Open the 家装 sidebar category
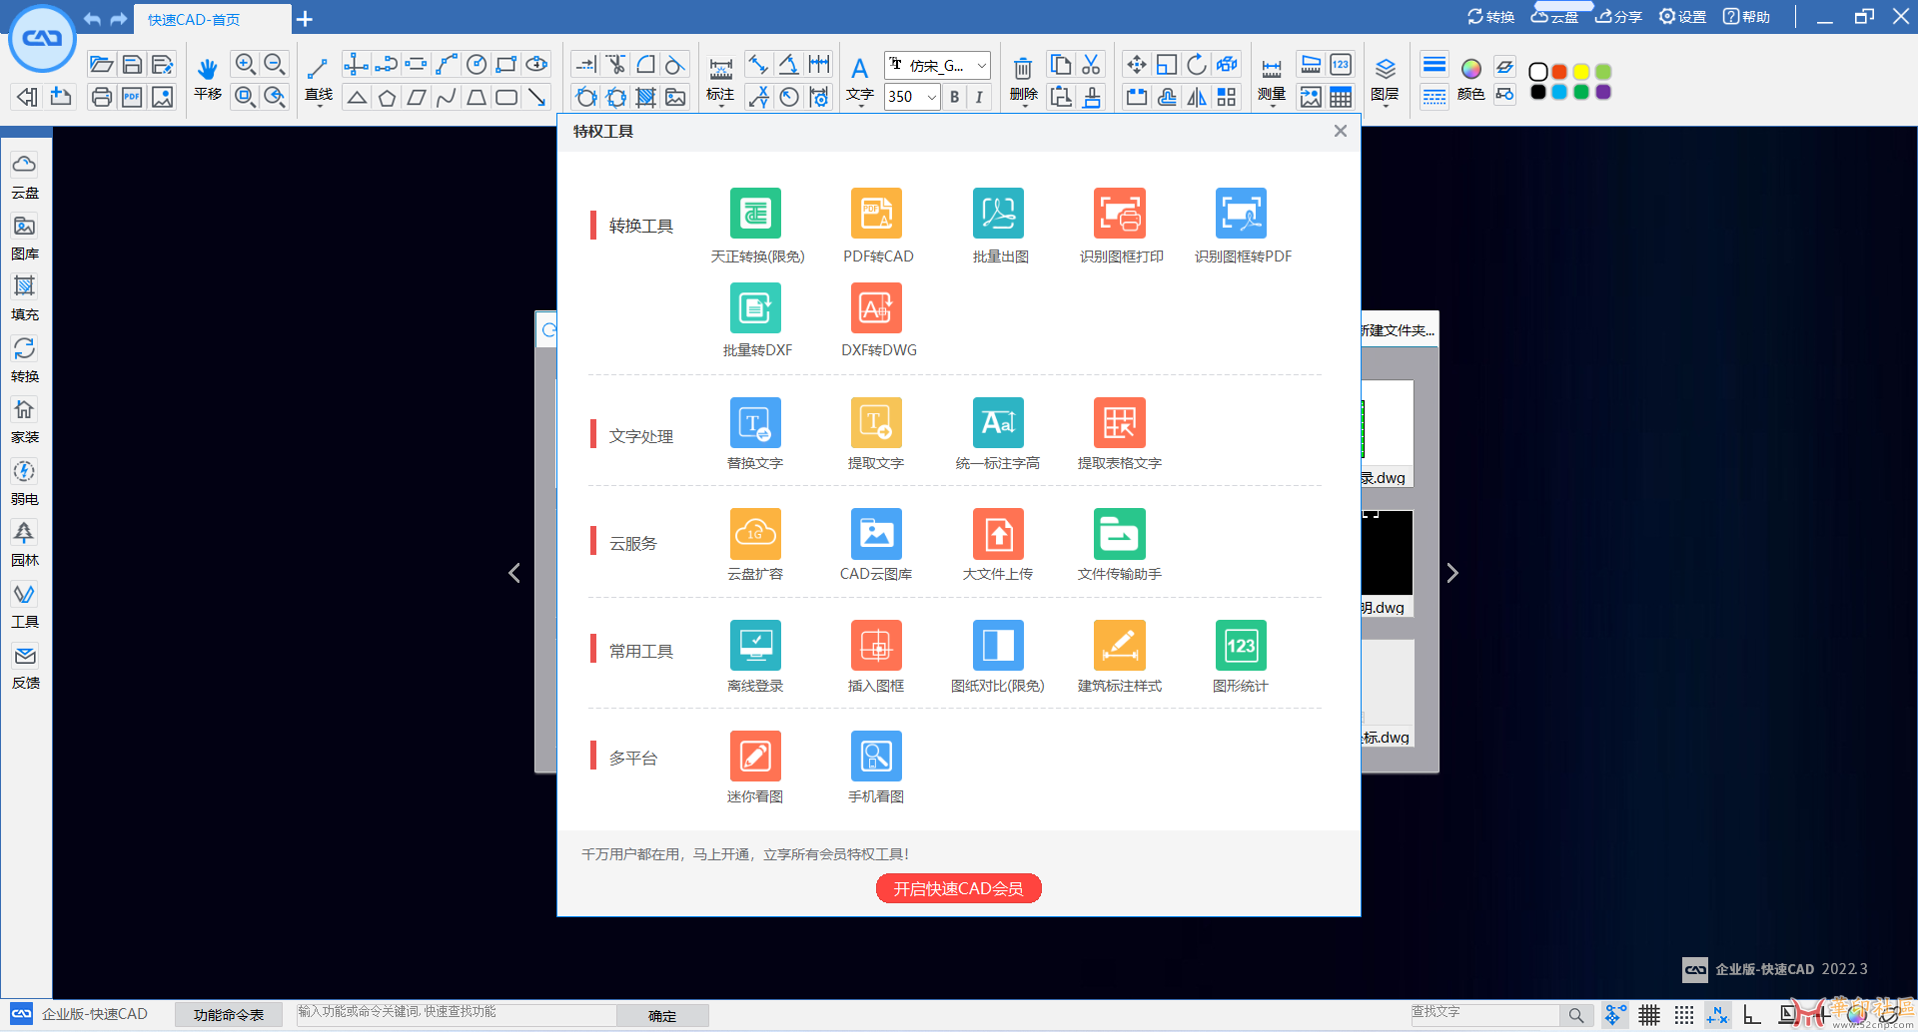This screenshot has height=1032, width=1918. click(25, 421)
